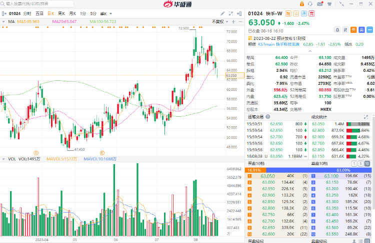Click the 52周最高 value 80.850
Image resolution: width=375 pixels, height=243 pixels.
(325, 90)
